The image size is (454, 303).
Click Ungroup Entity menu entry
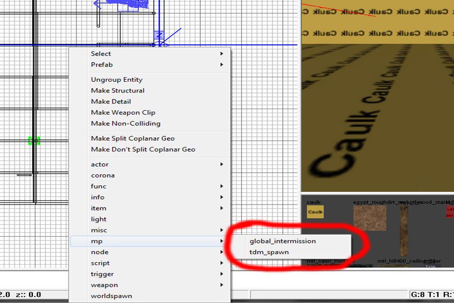click(x=117, y=80)
